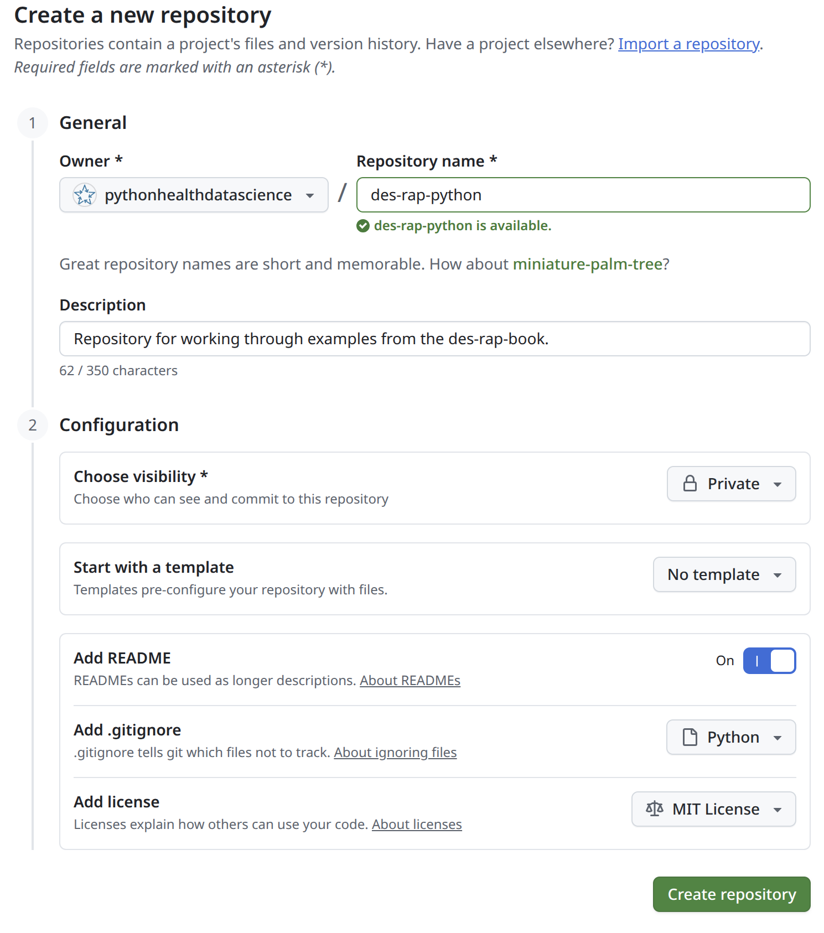Click the pythonhealthdatascience owner avatar icon
This screenshot has height=933, width=824.
pos(85,195)
